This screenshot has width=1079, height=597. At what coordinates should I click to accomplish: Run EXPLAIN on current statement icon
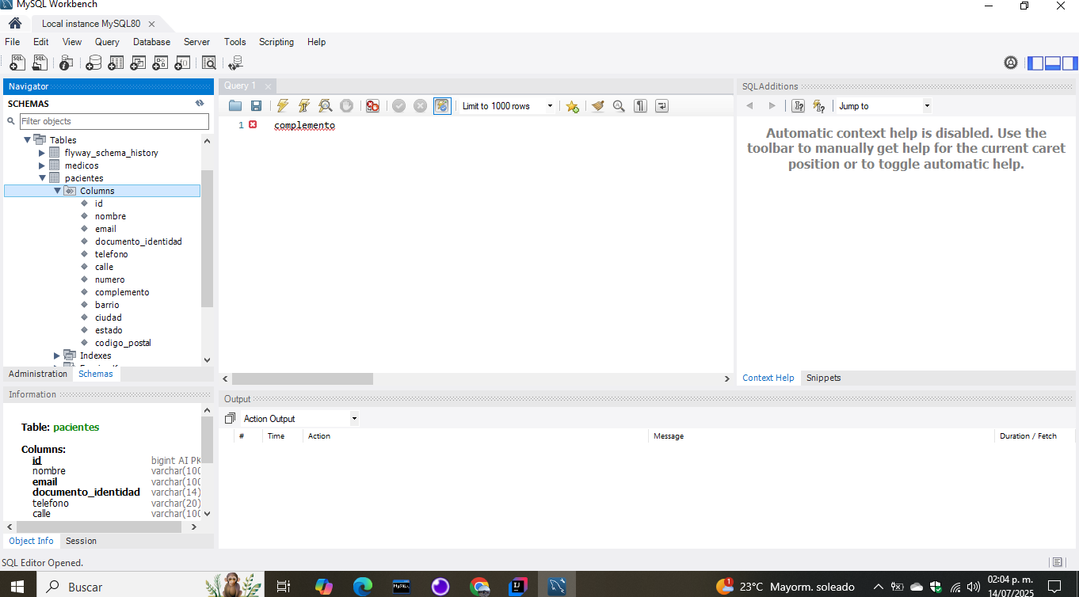[x=326, y=106]
